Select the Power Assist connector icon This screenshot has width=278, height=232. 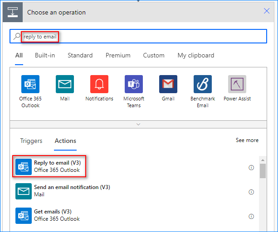(237, 84)
